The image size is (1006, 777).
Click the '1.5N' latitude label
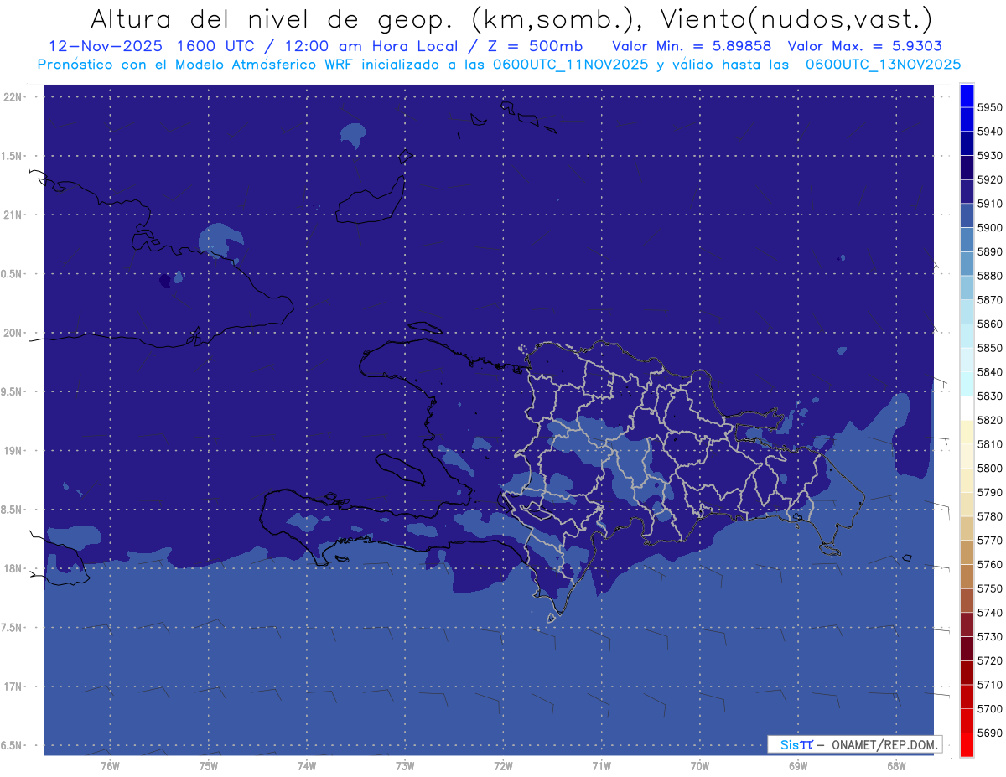click(12, 156)
